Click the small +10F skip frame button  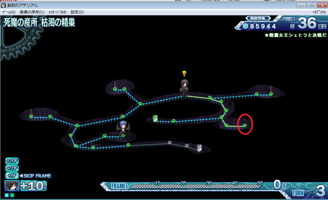coord(12,168)
